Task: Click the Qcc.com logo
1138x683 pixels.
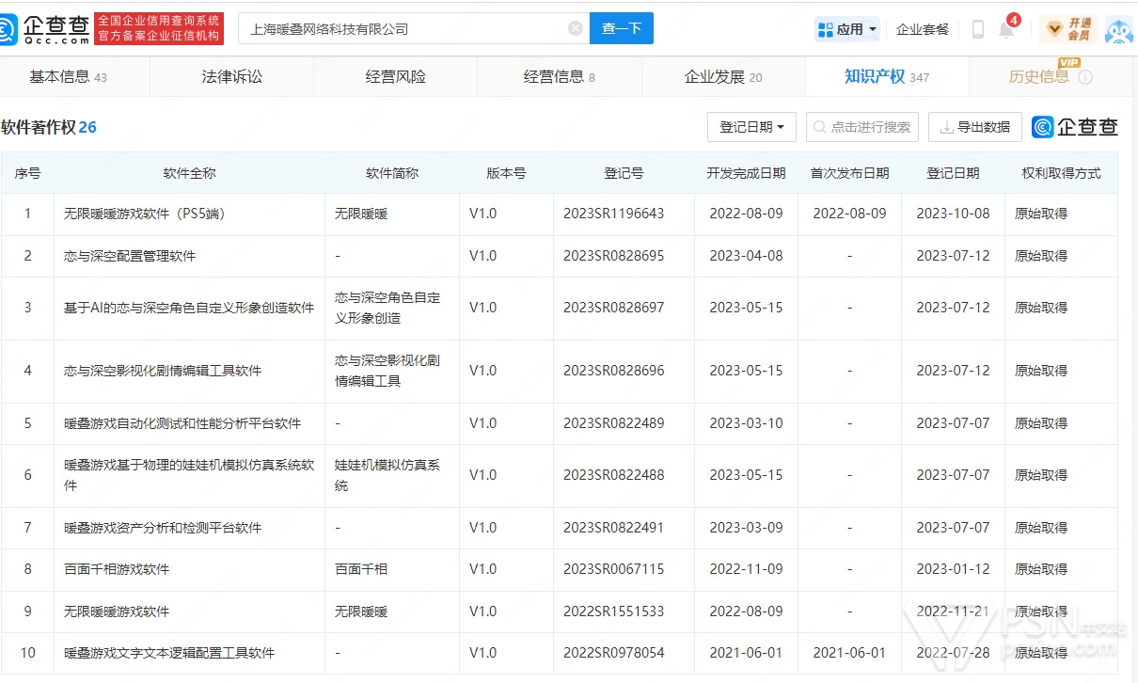Action: [45, 28]
